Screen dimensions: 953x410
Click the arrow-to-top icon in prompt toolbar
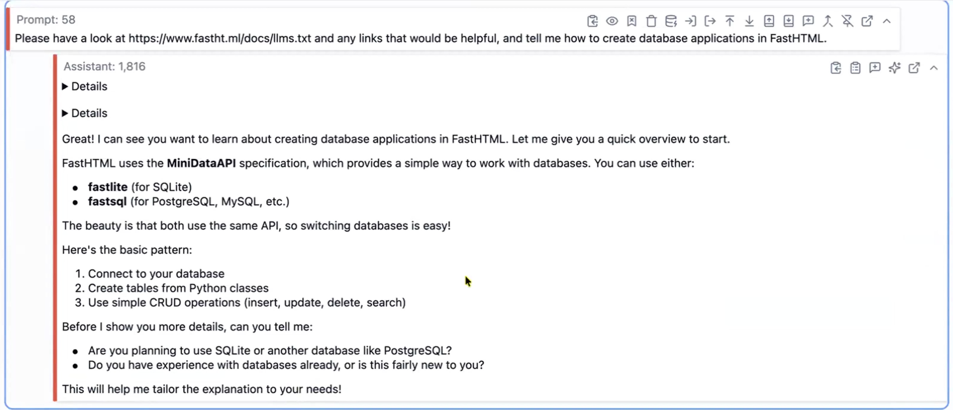coord(729,21)
